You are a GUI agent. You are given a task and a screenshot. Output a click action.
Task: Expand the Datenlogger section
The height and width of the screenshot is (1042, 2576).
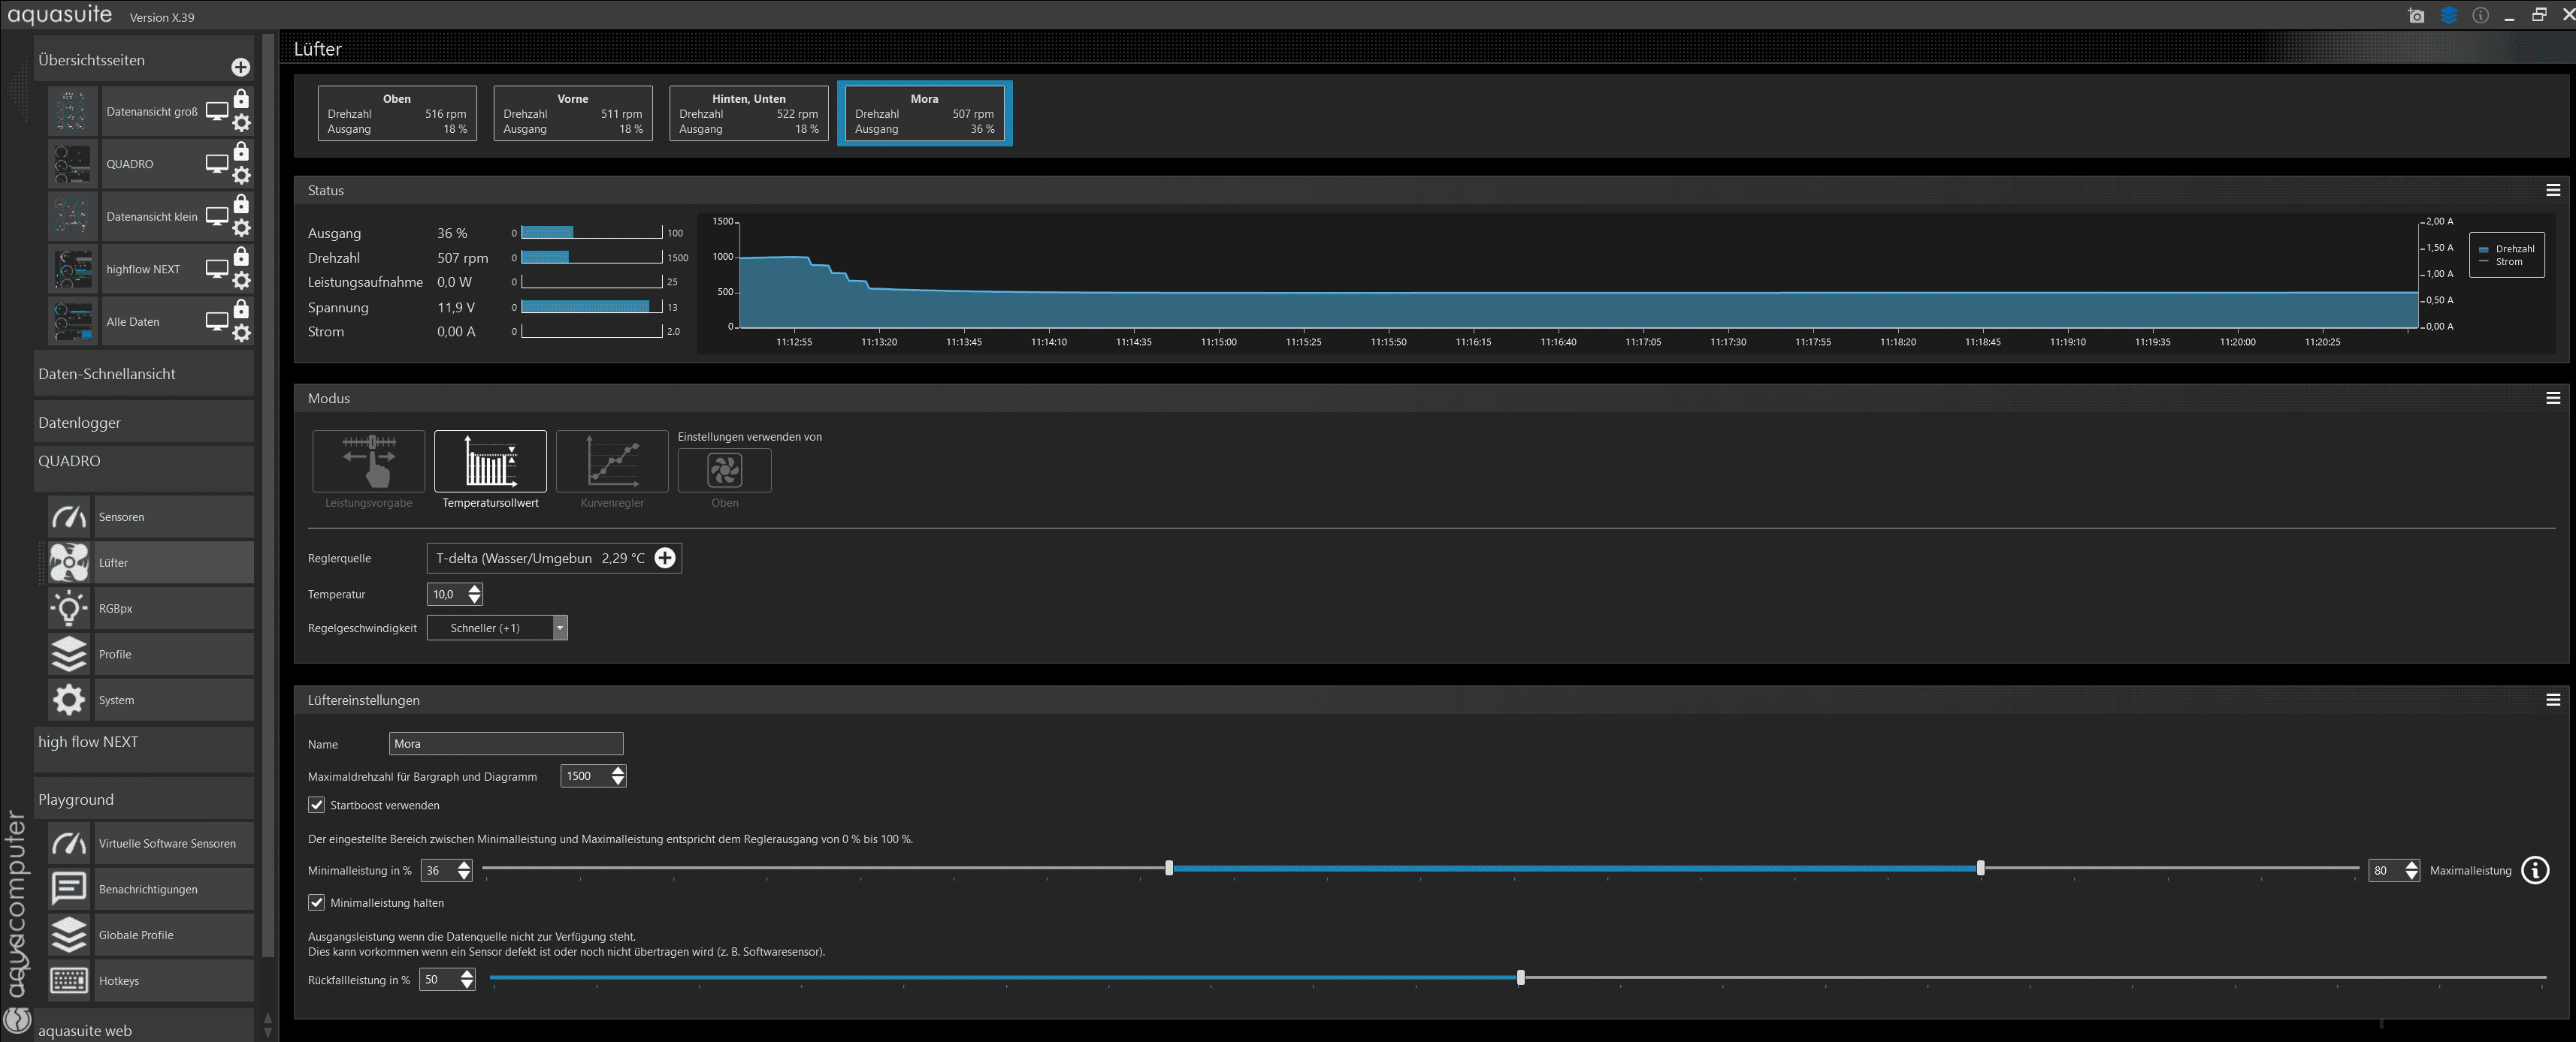[144, 423]
